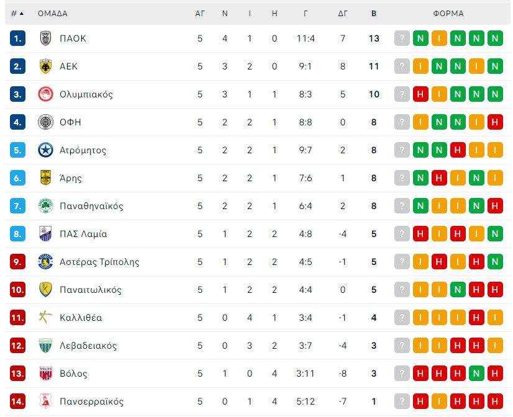Open the Καλλιθέα team link
Image resolution: width=513 pixels, height=417 pixels.
coord(81,318)
